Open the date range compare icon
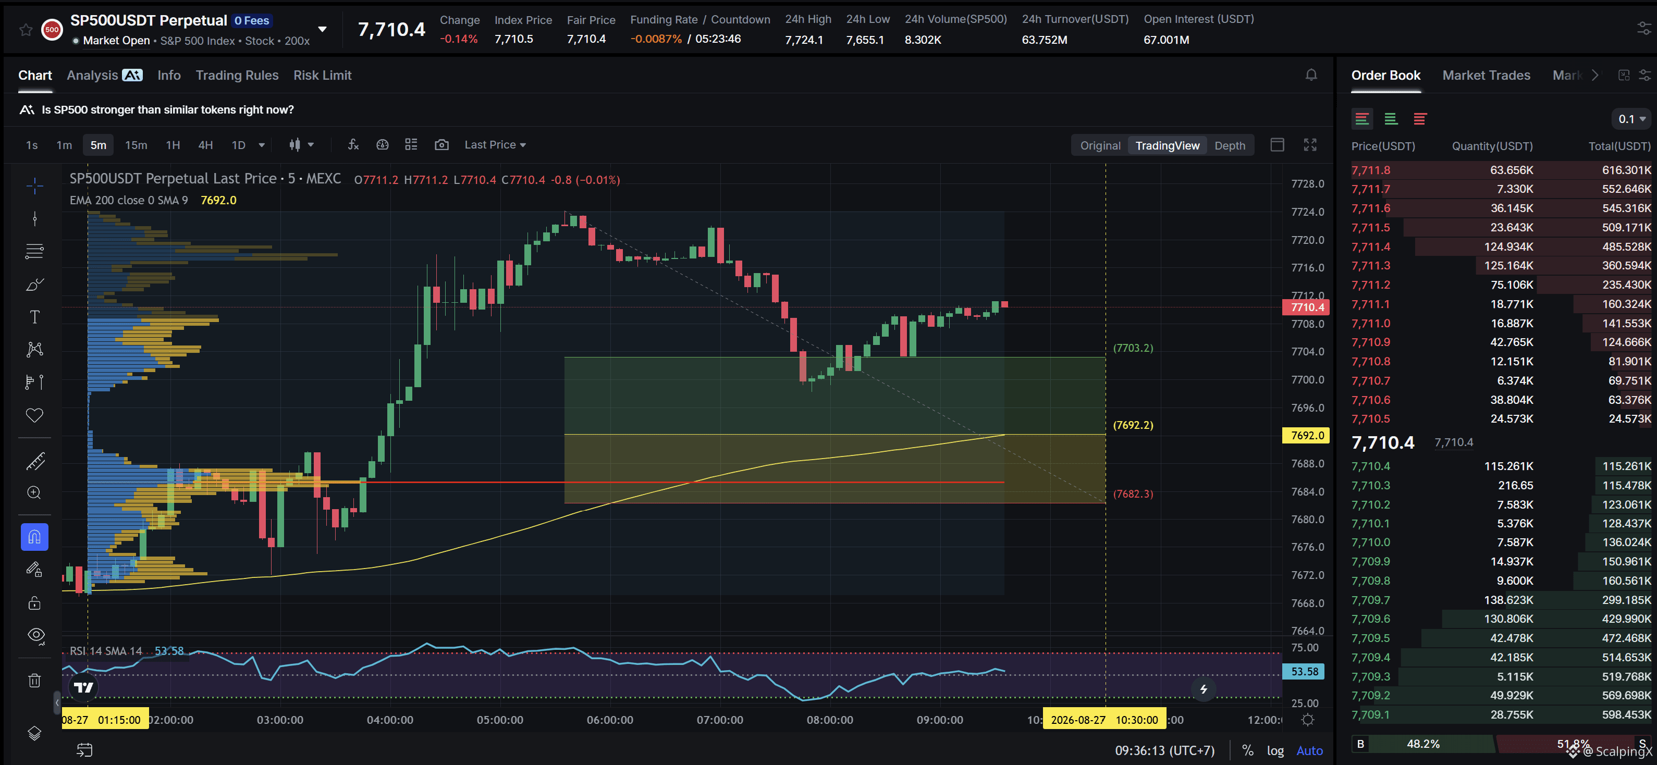This screenshot has width=1657, height=765. [85, 749]
